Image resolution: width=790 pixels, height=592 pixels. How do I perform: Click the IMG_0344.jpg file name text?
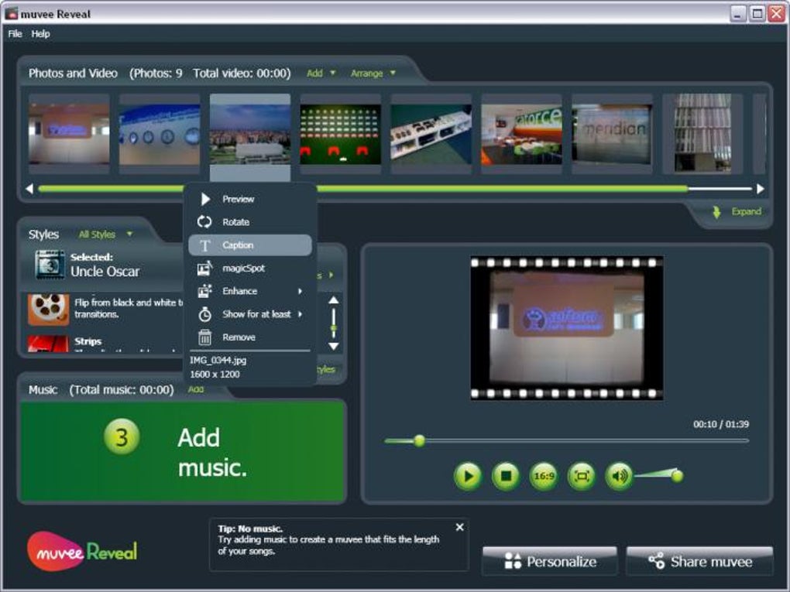[218, 360]
